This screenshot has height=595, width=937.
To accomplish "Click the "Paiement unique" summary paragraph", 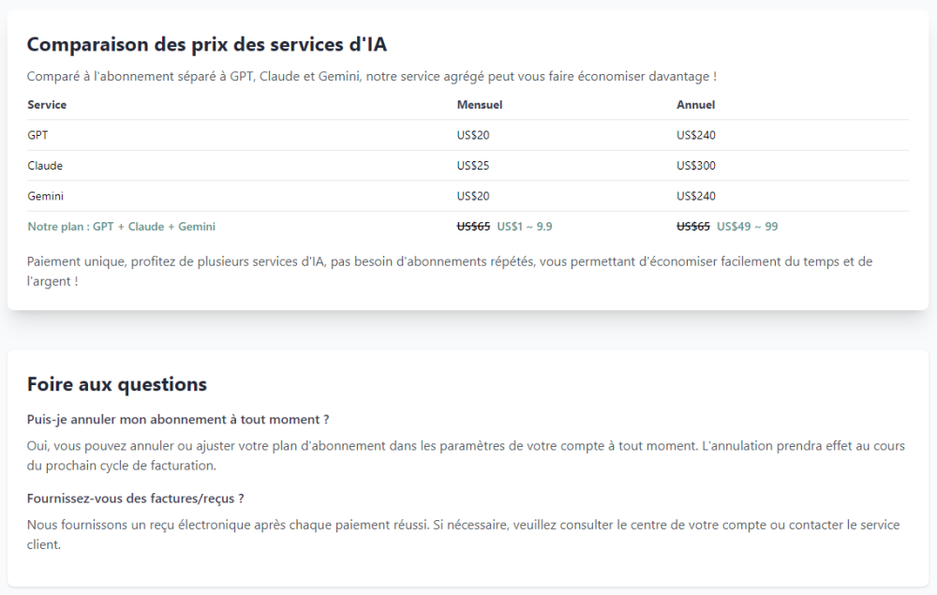I will click(x=450, y=271).
